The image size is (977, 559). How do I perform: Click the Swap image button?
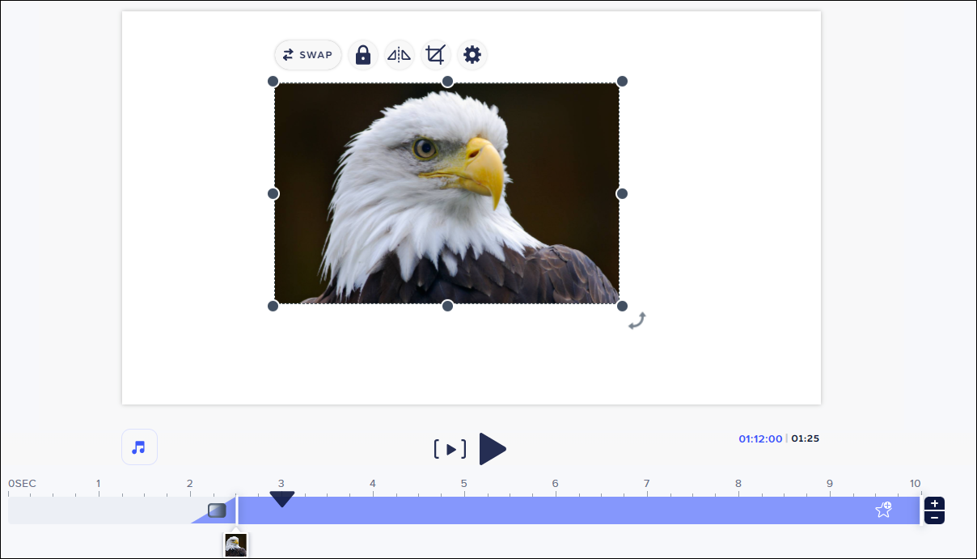(307, 55)
